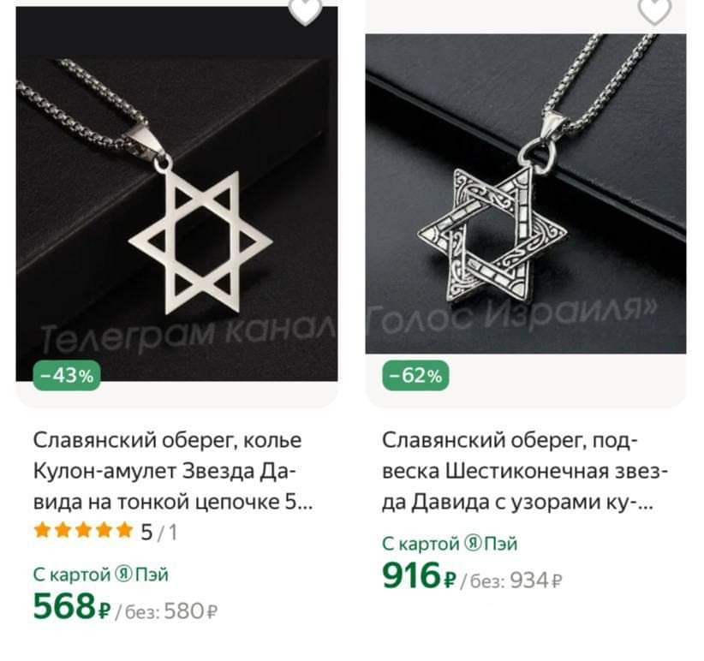Click the -62% discount badge
This screenshot has height=661, width=704.
pyautogui.click(x=415, y=375)
